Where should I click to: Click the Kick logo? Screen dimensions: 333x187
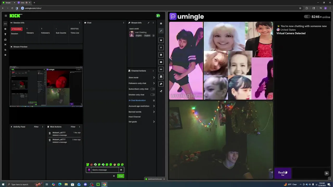tap(16, 16)
